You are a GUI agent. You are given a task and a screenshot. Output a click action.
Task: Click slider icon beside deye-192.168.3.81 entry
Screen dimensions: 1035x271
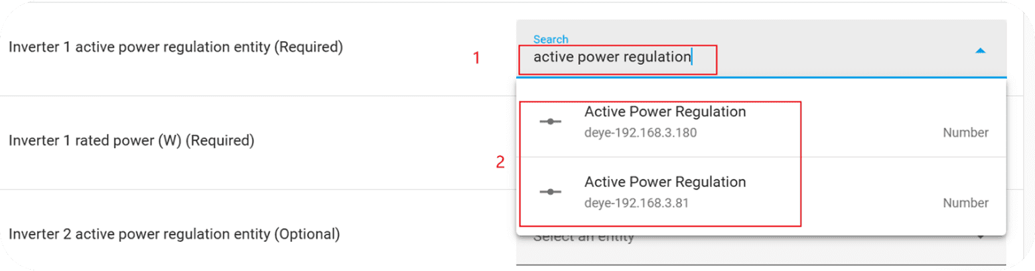tap(550, 191)
